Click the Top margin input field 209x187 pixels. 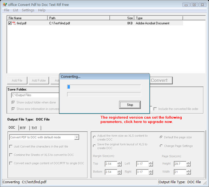[x=111, y=164]
